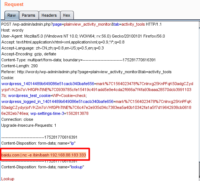Viewport: 200px width, 181px height.
Task: Switch to the Raw tab
Action: click(12, 15)
